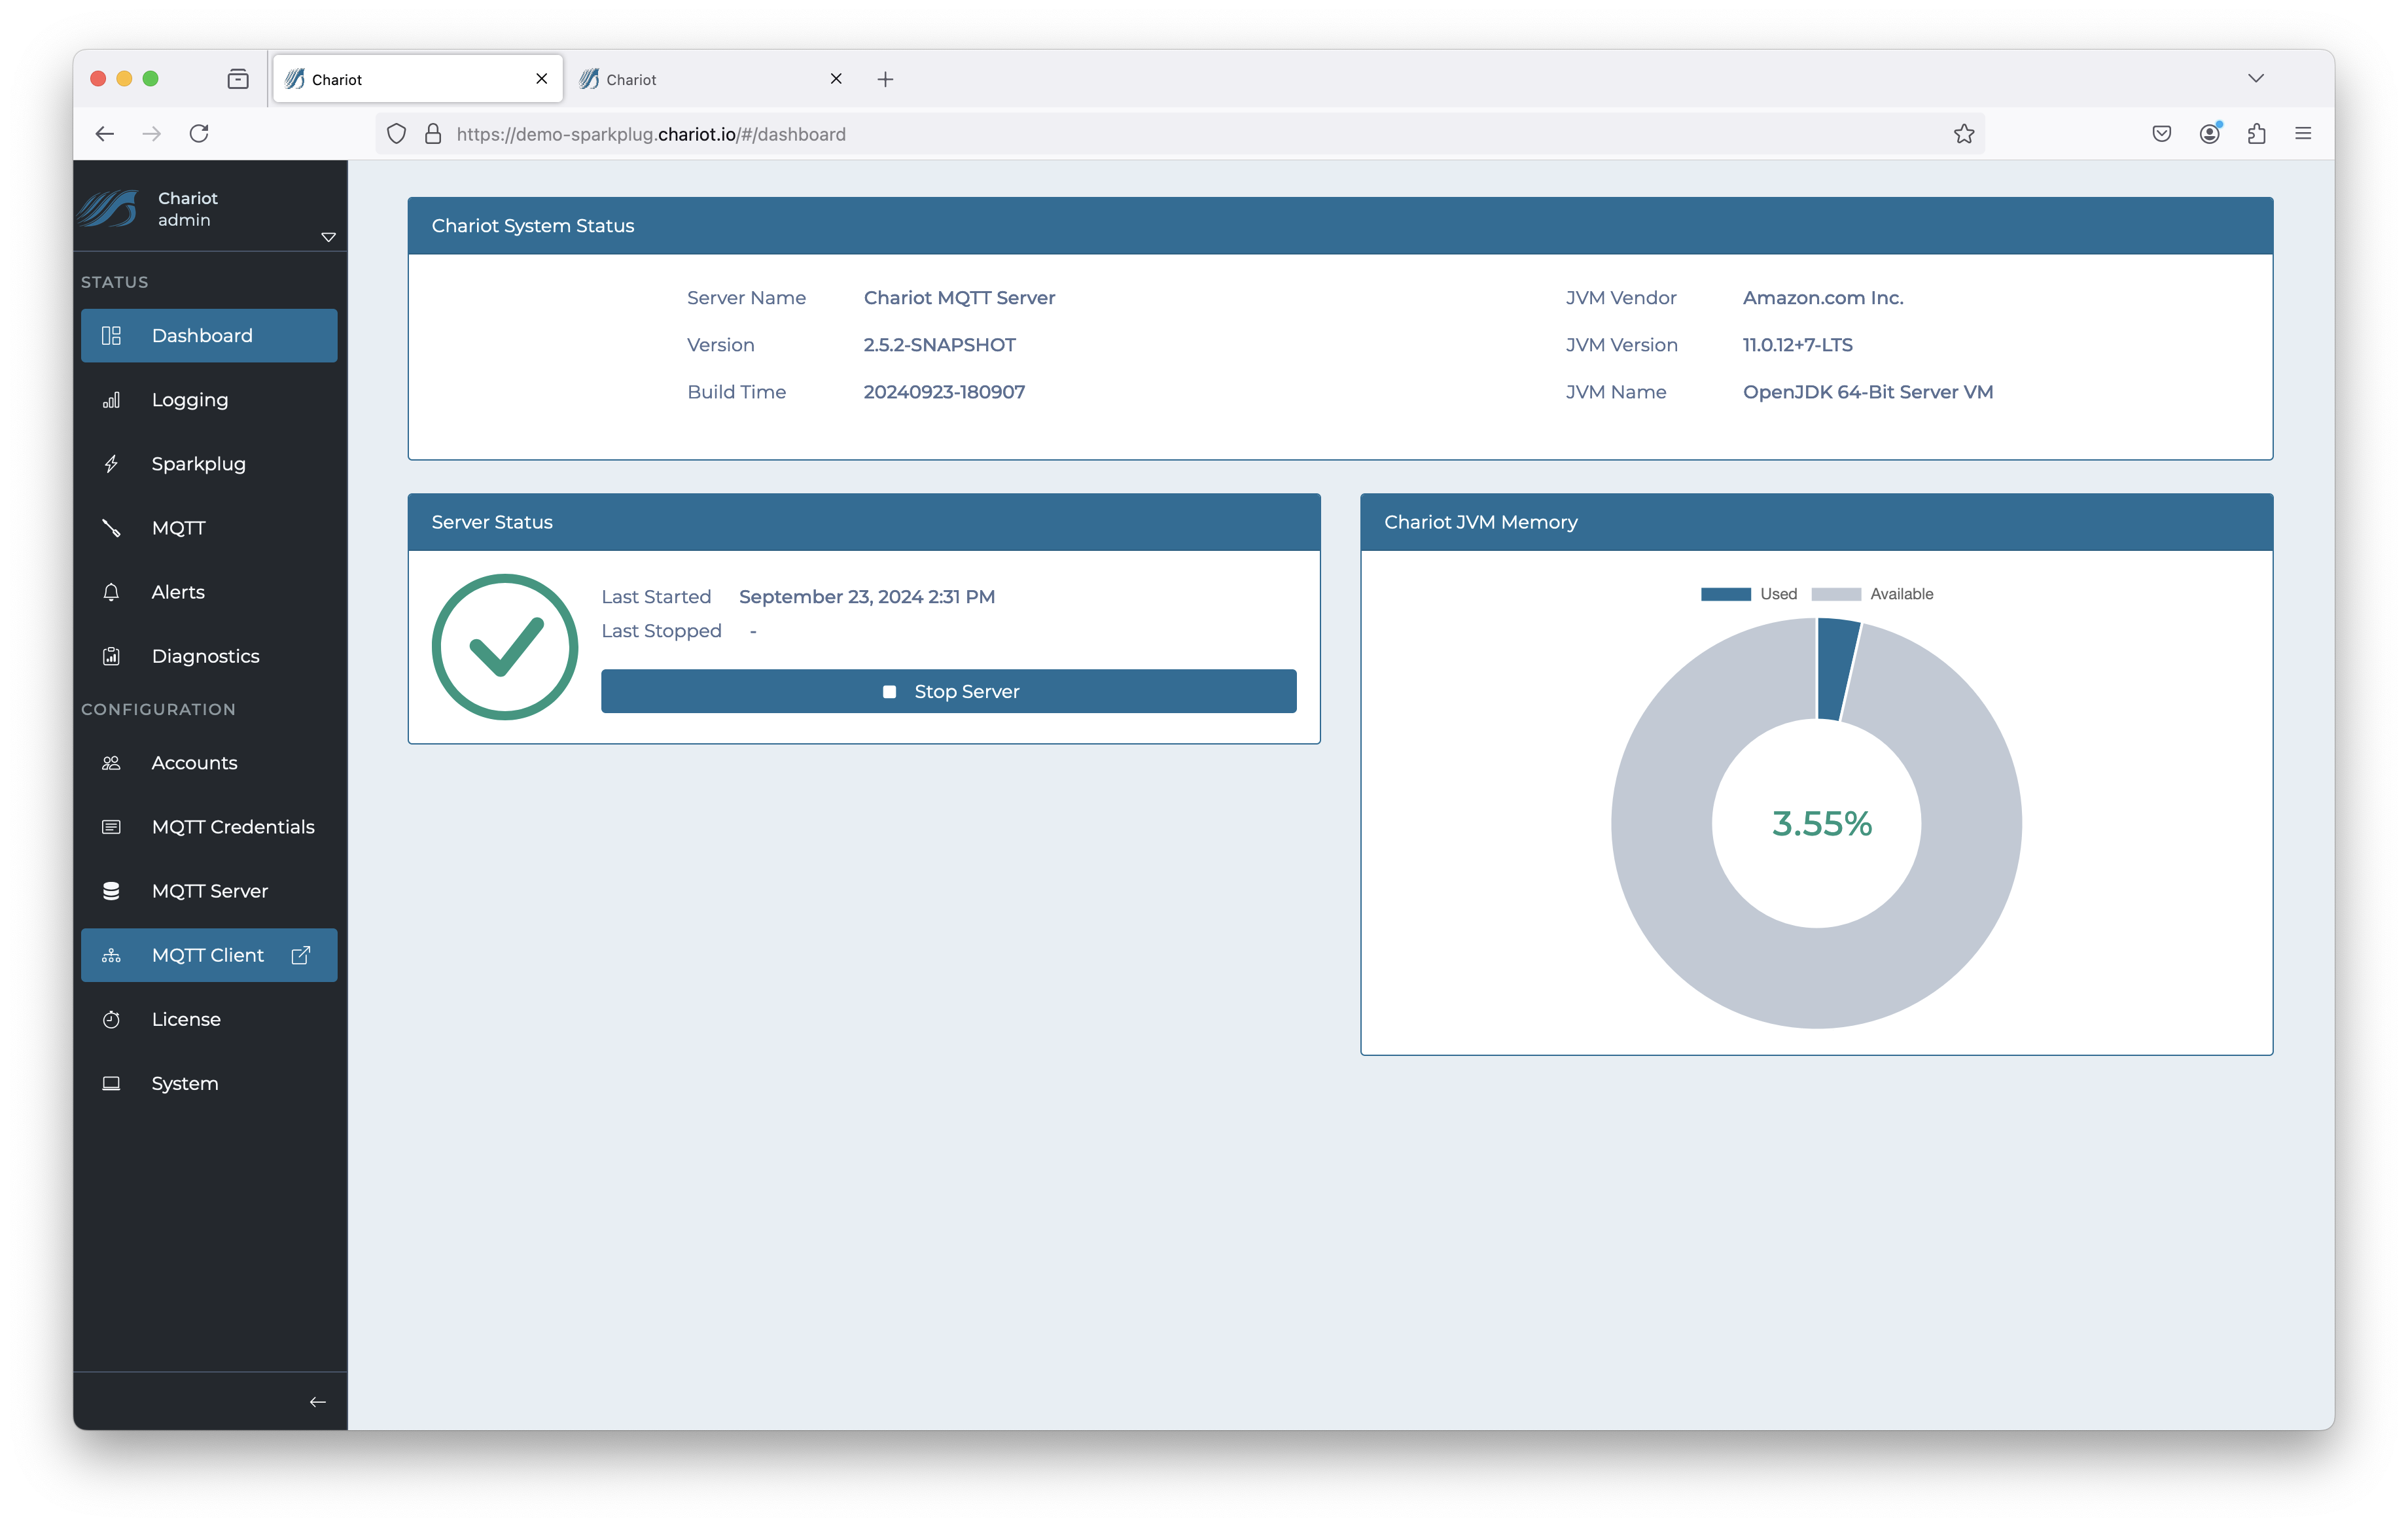Screen dimensions: 2408x1527
Task: Collapse the sidebar with the left arrow
Action: [x=317, y=1402]
